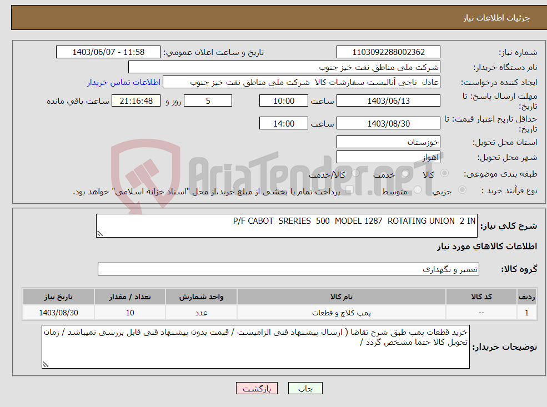Click row number 1 cell
547x407 pixels.
pos(526,313)
